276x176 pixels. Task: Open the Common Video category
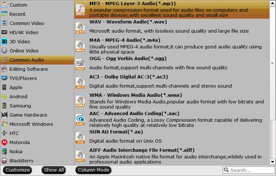26,23
